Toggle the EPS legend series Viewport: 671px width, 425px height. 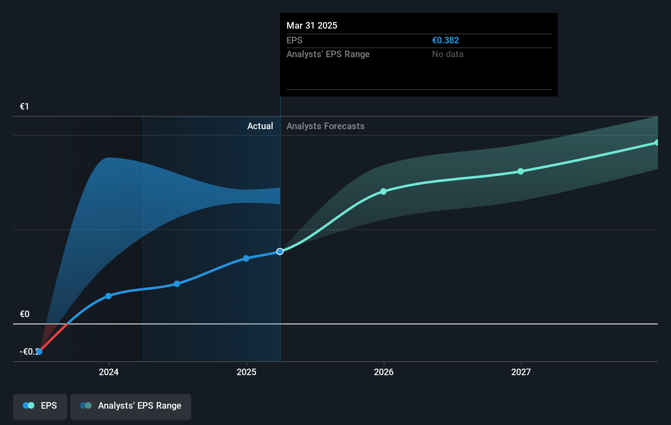point(40,407)
